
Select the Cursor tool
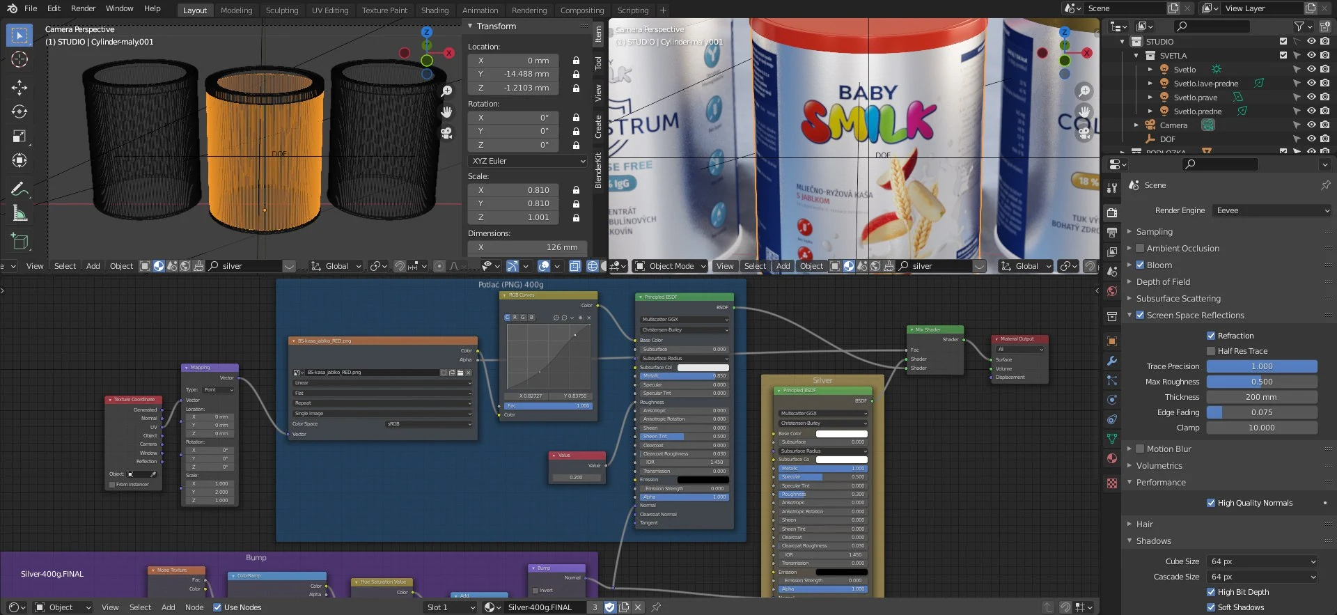19,60
